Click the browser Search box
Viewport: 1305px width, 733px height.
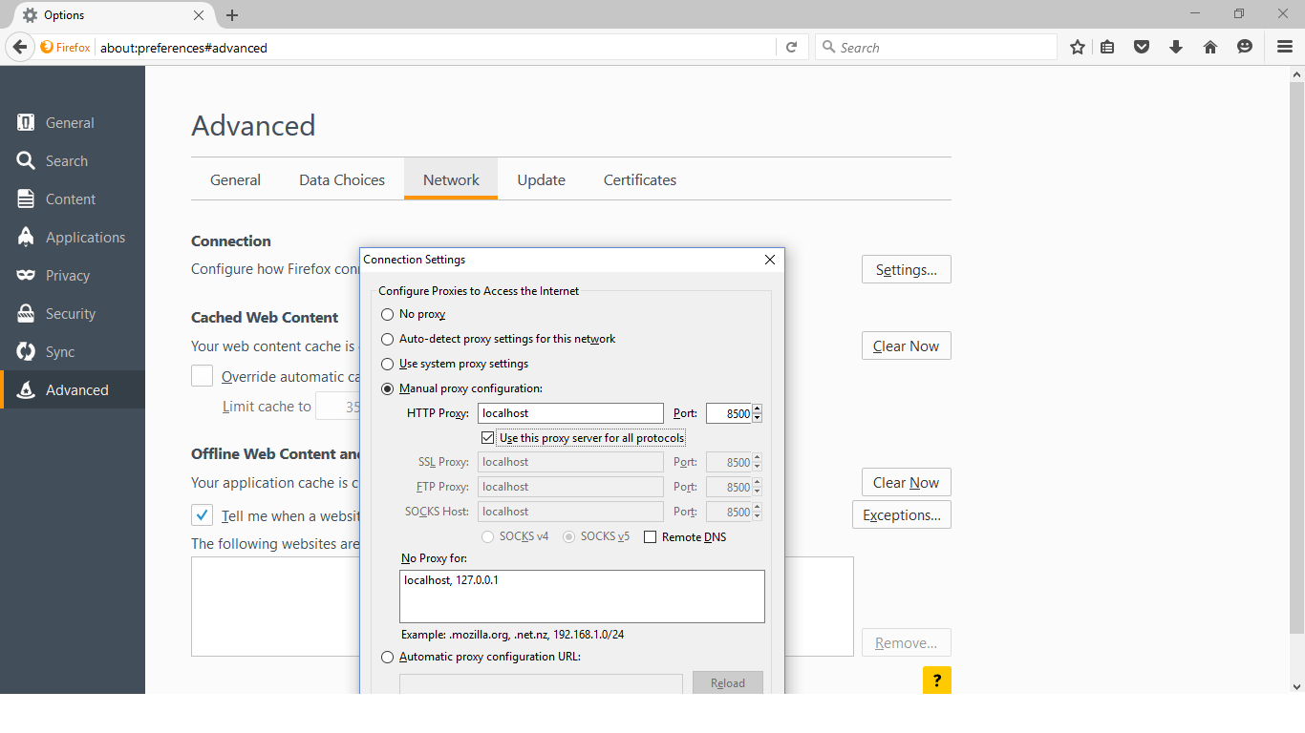pyautogui.click(x=936, y=48)
